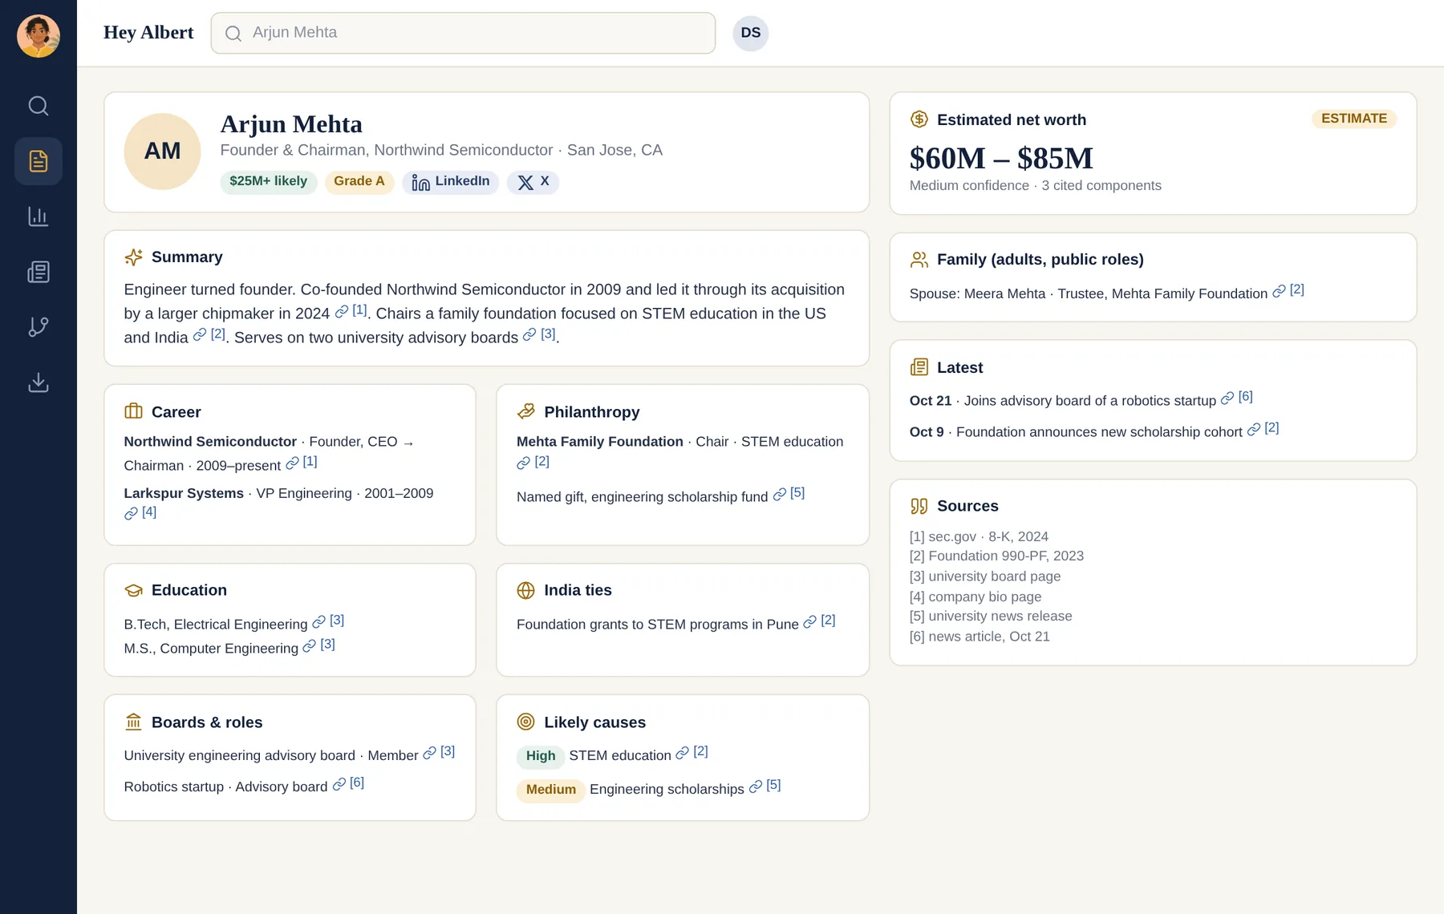
Task: Open citation [3] after university advisory boards
Action: tap(540, 334)
